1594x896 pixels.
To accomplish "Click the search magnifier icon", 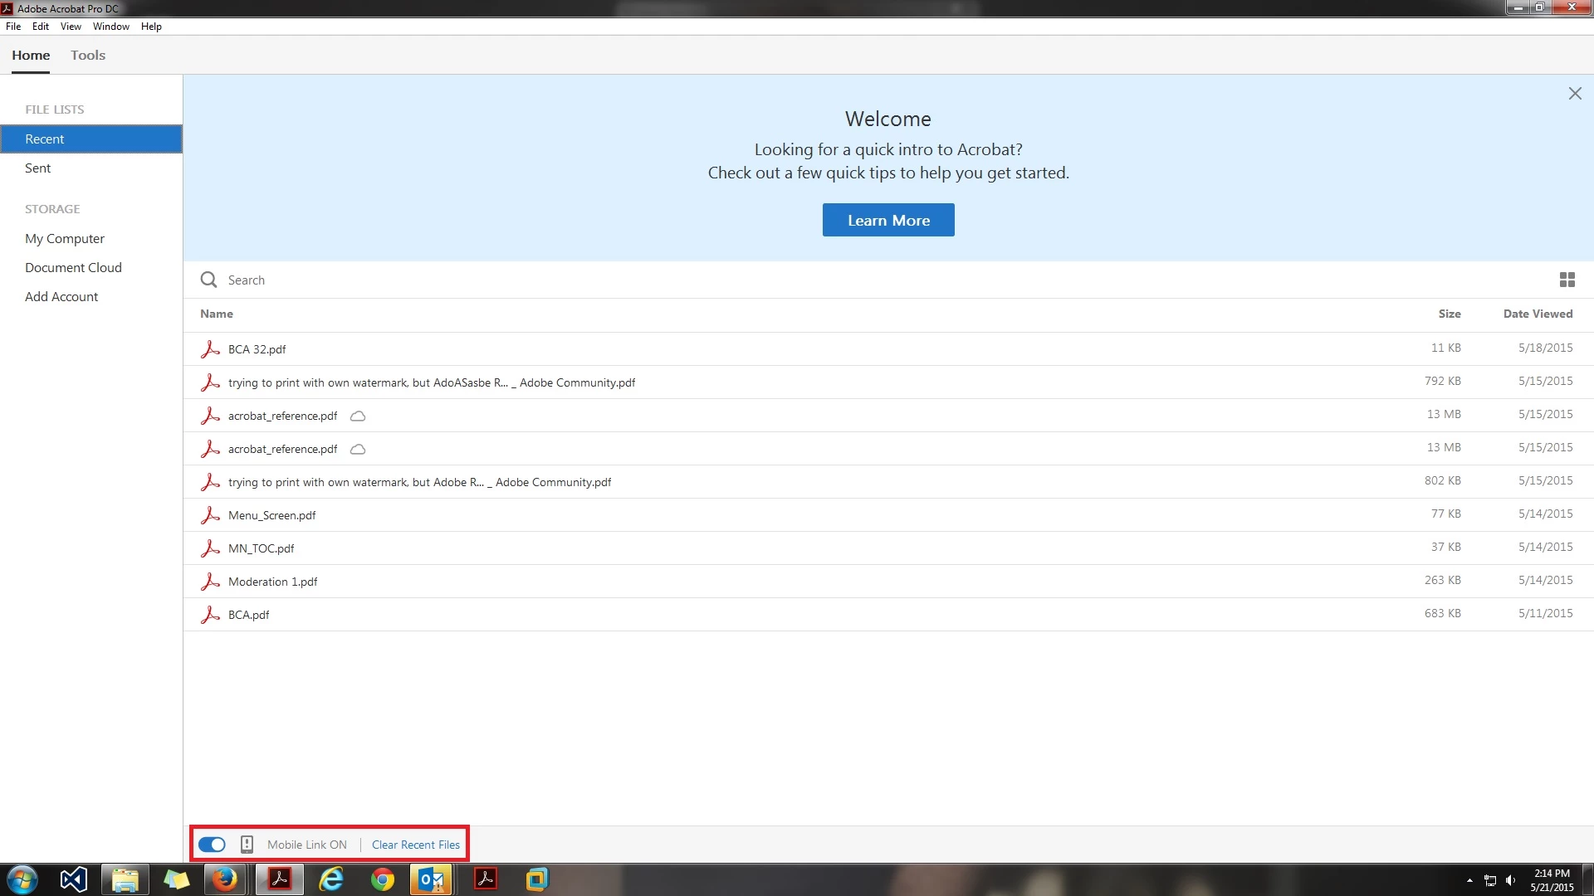I will [208, 280].
